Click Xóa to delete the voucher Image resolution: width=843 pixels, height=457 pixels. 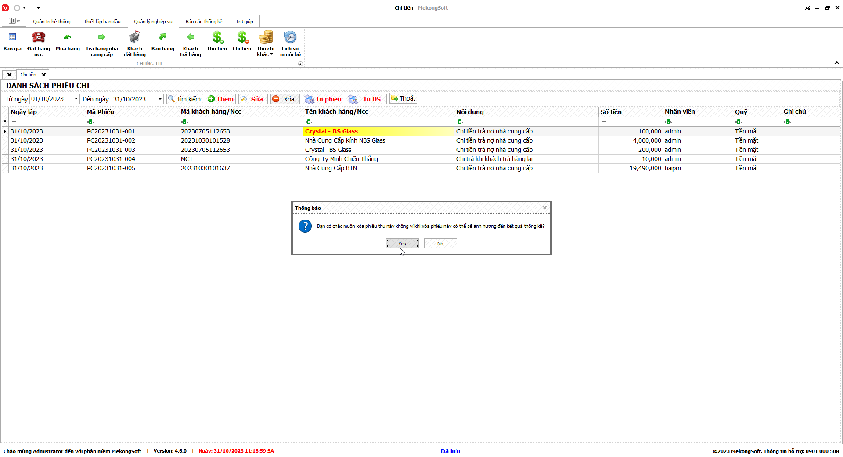tap(285, 99)
